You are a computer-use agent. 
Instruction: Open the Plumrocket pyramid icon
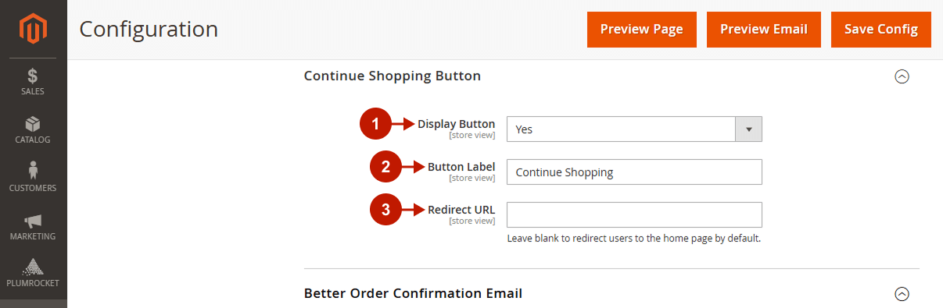tap(33, 267)
